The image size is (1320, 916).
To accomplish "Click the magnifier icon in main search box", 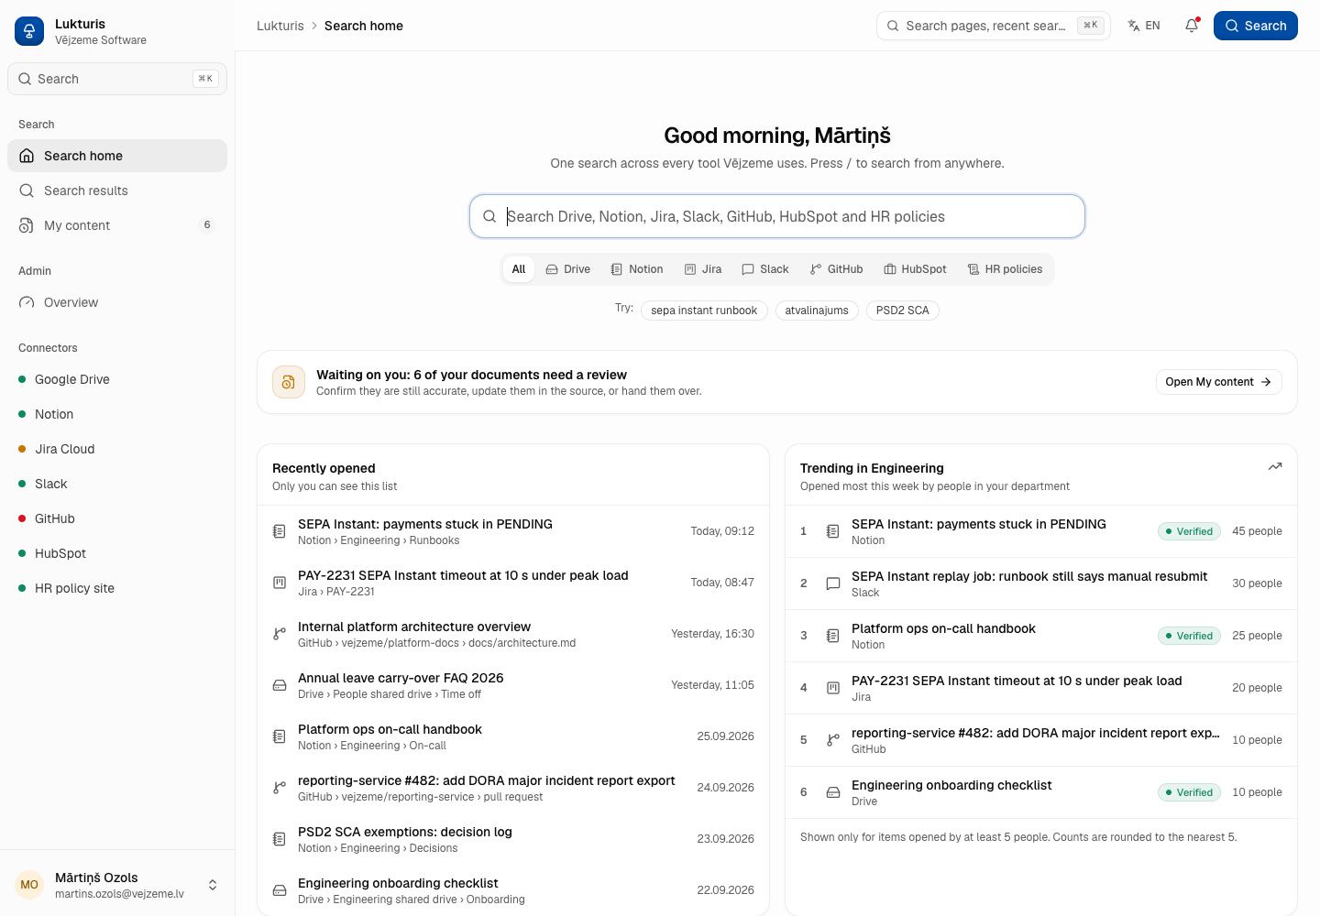I will (x=489, y=216).
